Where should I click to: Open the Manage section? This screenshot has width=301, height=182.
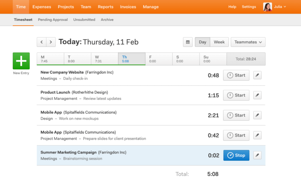[150, 7]
